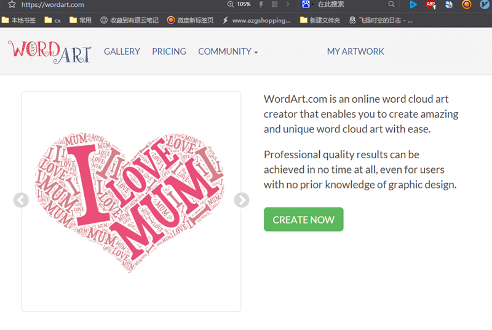The height and width of the screenshot is (330, 492).
Task: Click the forward arrow icon in address bar
Action: pyautogui.click(x=287, y=4)
